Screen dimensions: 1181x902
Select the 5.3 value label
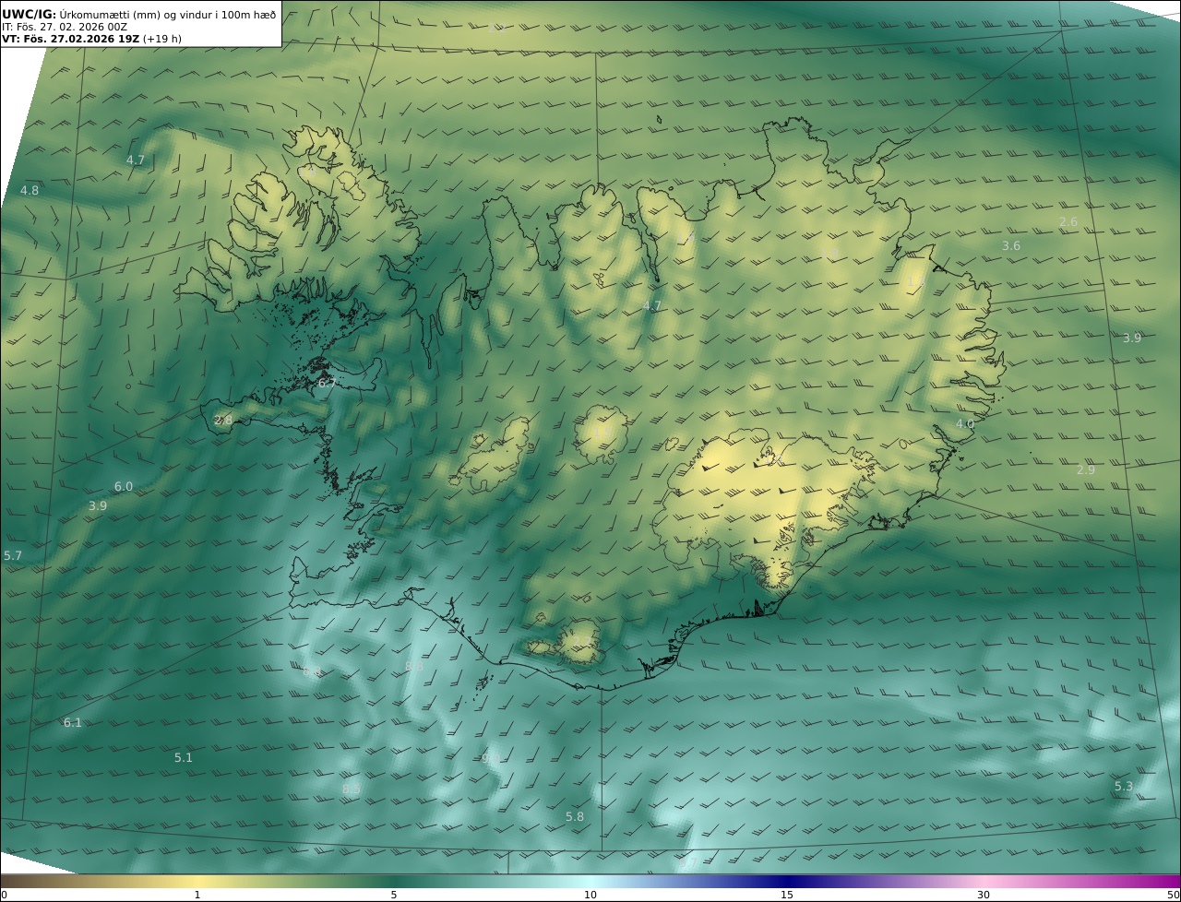pyautogui.click(x=1124, y=787)
